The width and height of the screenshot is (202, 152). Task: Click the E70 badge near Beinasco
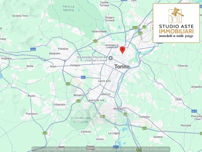pyautogui.click(x=68, y=84)
